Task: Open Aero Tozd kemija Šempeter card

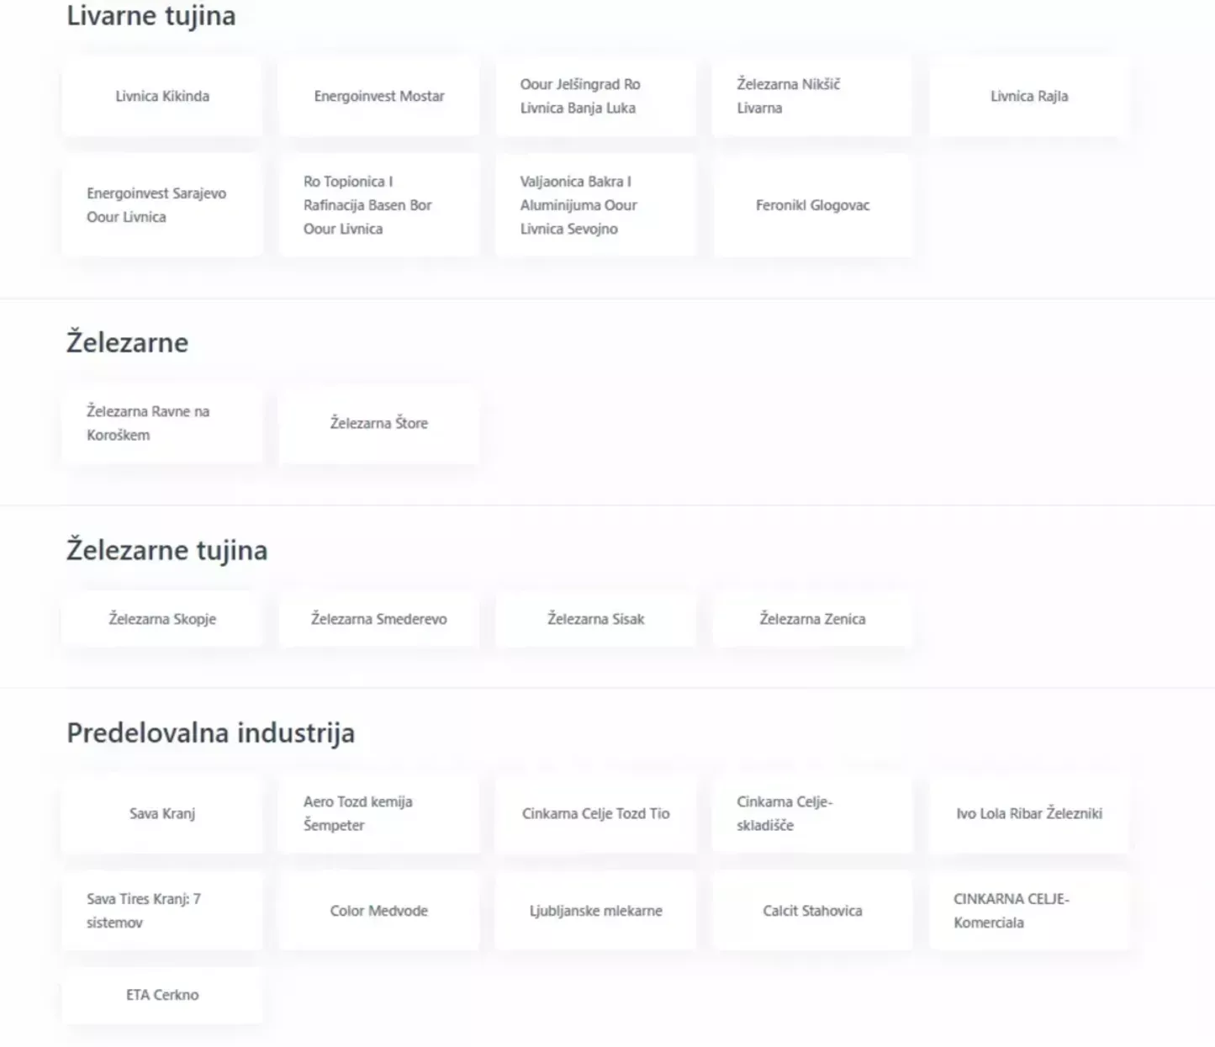Action: coord(379,813)
